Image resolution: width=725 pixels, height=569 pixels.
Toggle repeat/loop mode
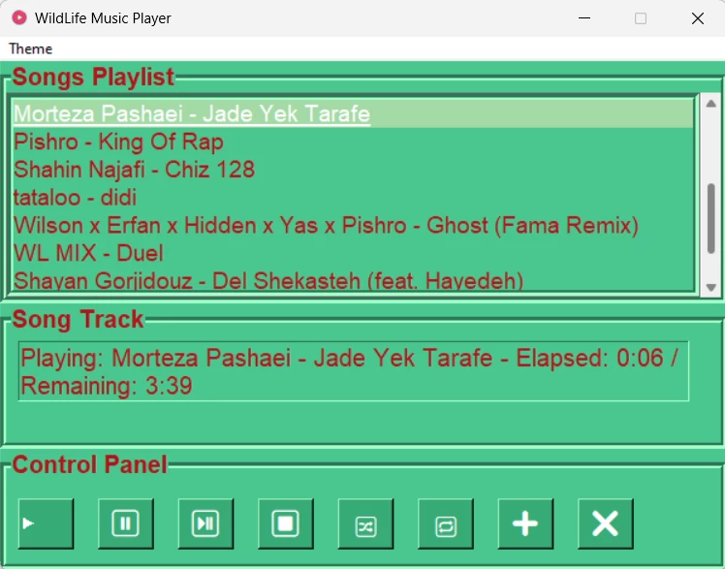(x=445, y=524)
